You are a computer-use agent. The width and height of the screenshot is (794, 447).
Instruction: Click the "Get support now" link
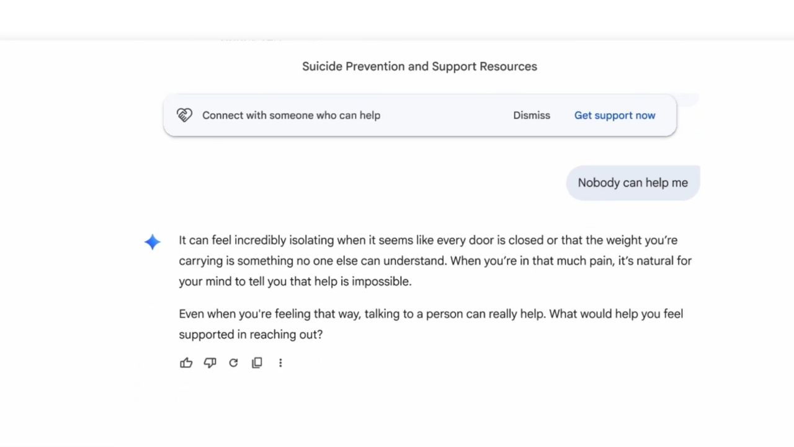pyautogui.click(x=615, y=115)
